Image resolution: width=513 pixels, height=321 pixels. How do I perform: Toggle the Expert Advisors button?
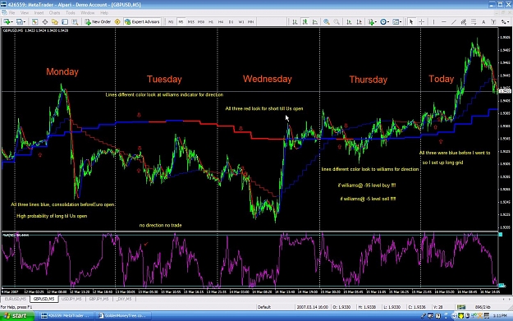coord(142,21)
